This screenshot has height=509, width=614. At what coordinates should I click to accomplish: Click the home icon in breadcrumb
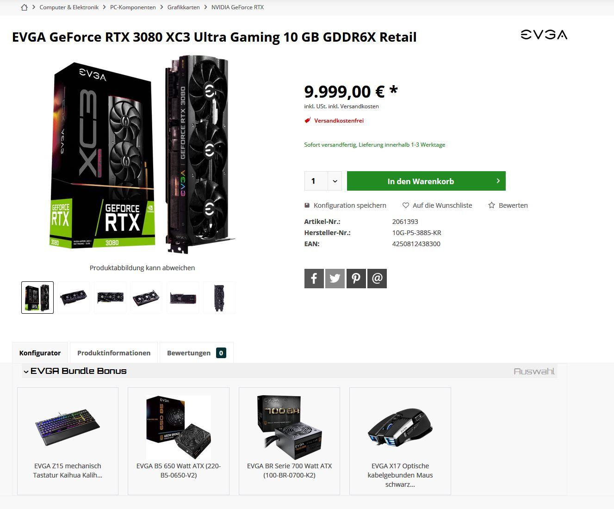pos(25,7)
